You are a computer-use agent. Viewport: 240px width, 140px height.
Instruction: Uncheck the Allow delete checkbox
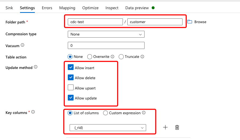coord(71,77)
